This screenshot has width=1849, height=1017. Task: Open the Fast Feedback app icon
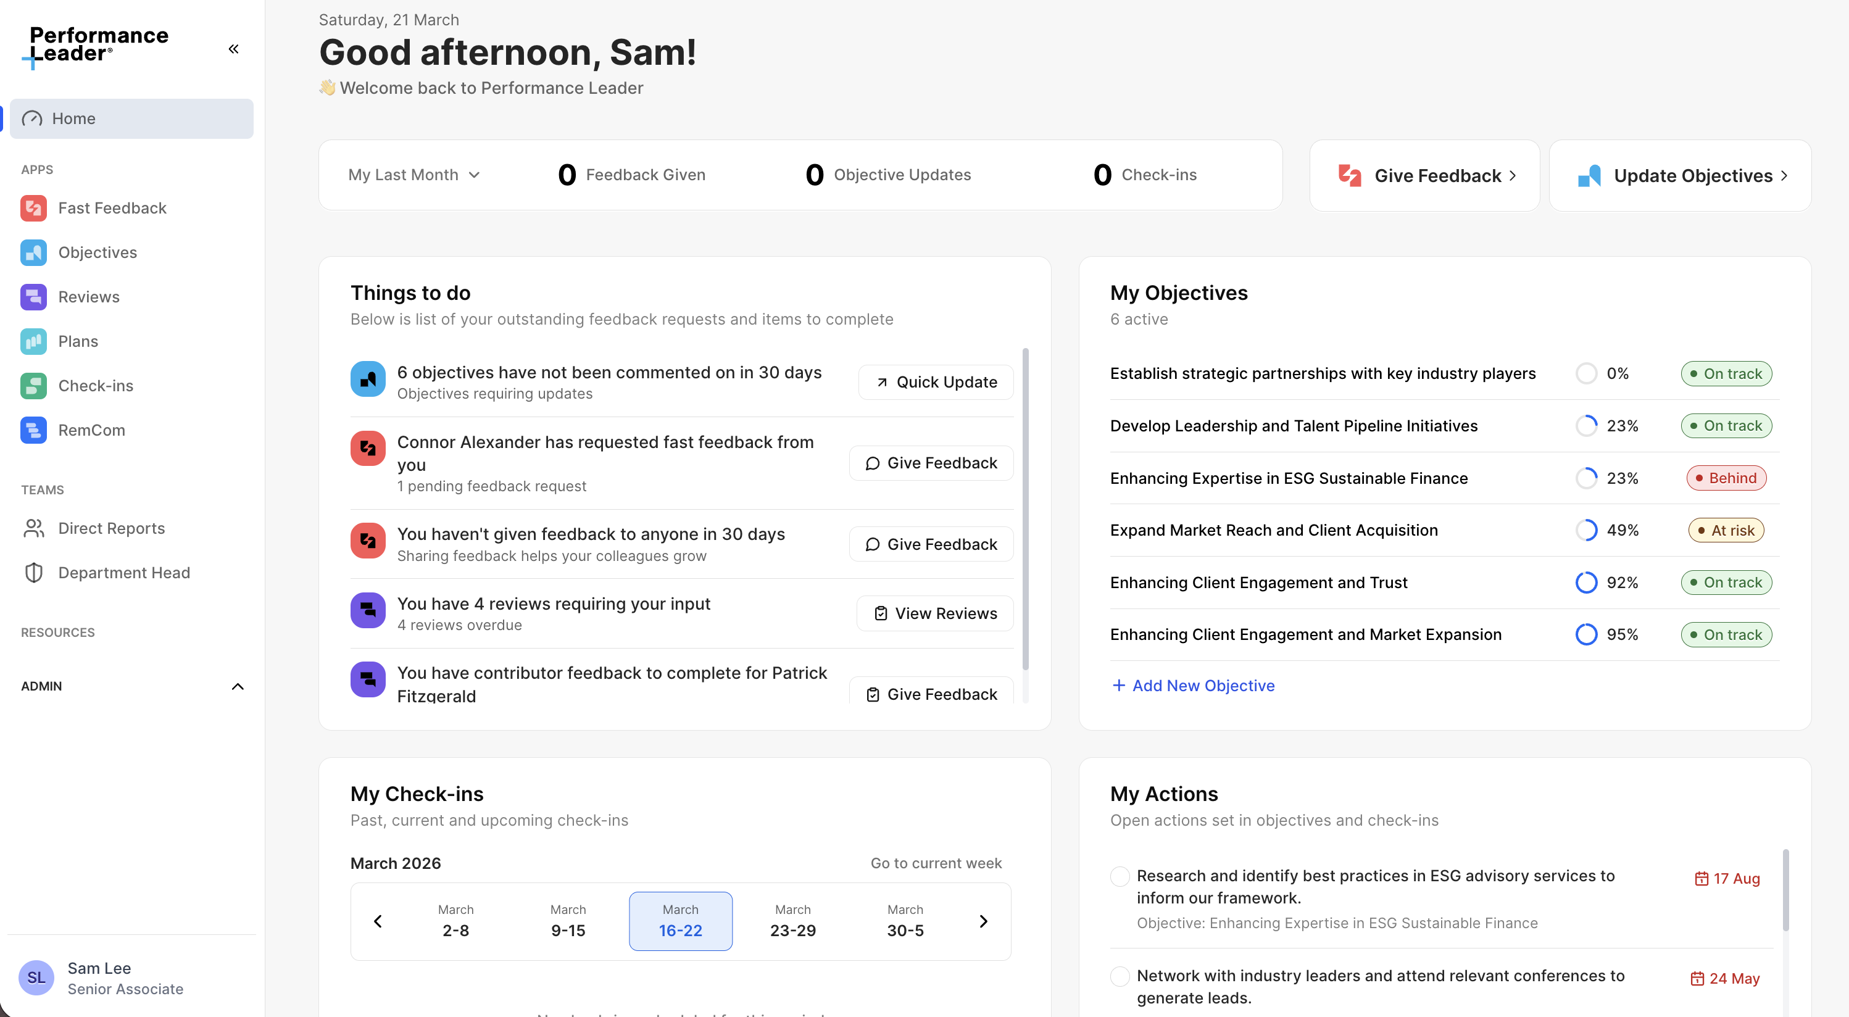click(x=33, y=208)
